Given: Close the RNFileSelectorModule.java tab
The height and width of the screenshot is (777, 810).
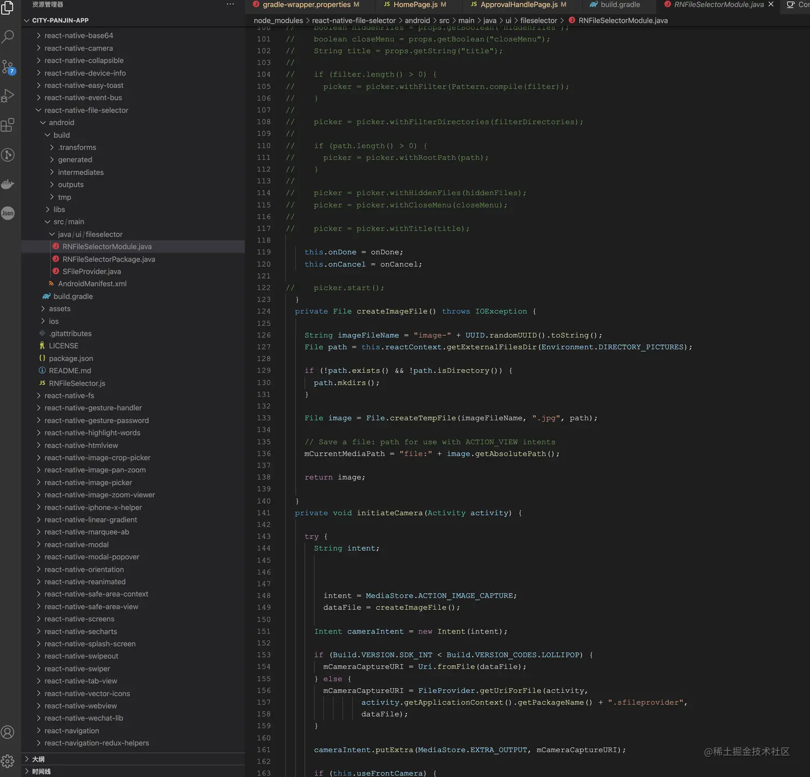Looking at the screenshot, I should click(x=771, y=4).
